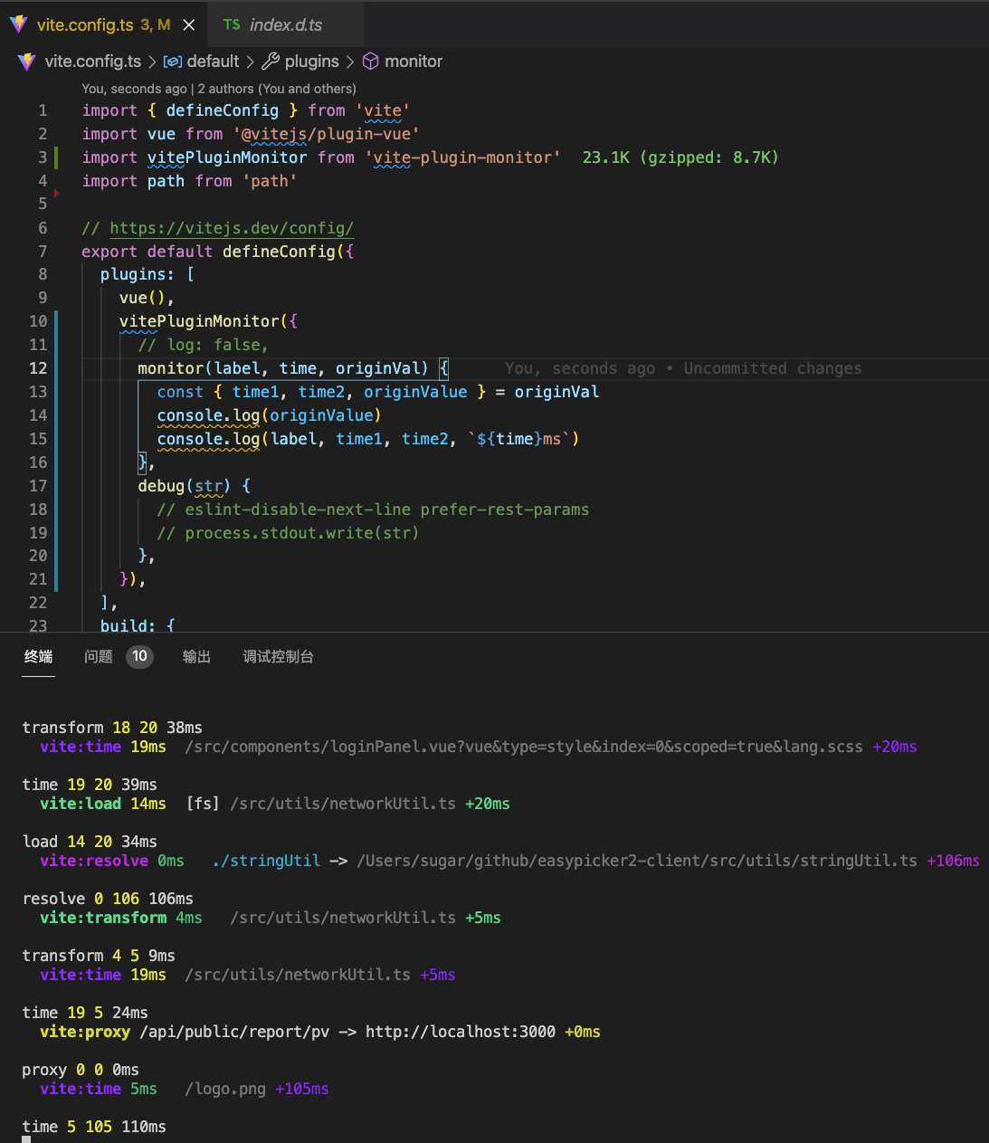Click the variable icon beside default breadcrumb

[173, 62]
